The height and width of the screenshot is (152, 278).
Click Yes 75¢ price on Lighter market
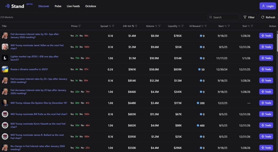[x=75, y=58]
